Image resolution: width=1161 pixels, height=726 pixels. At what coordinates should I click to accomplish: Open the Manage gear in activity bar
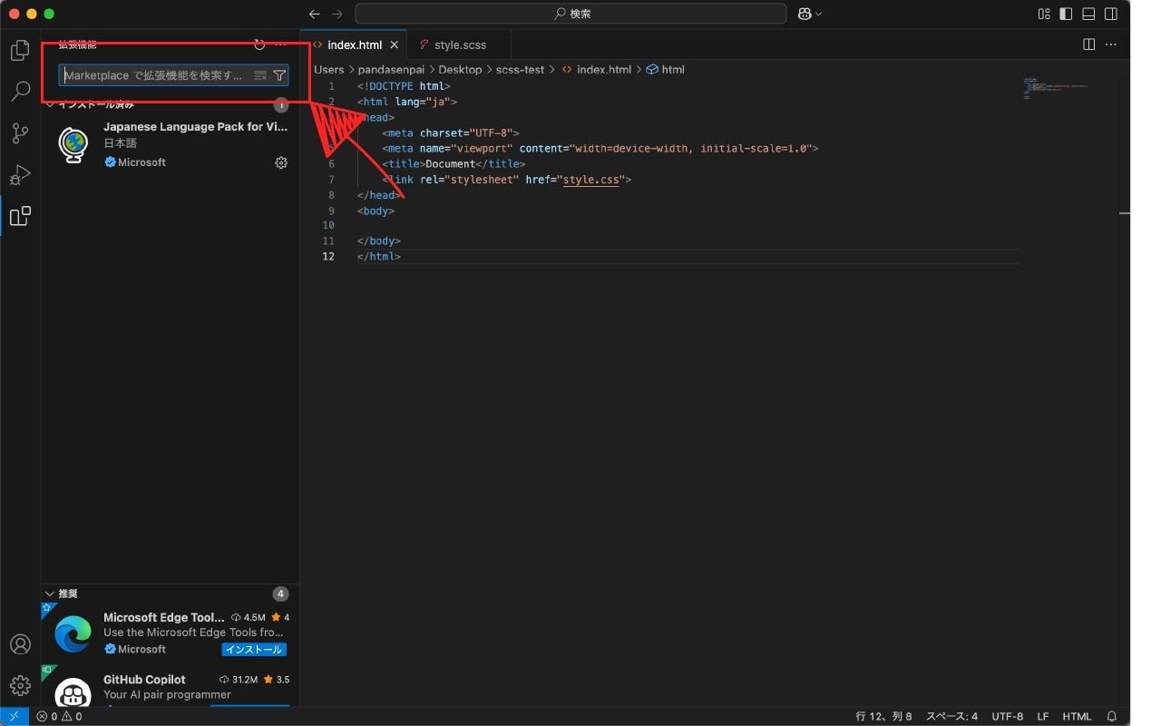[20, 685]
